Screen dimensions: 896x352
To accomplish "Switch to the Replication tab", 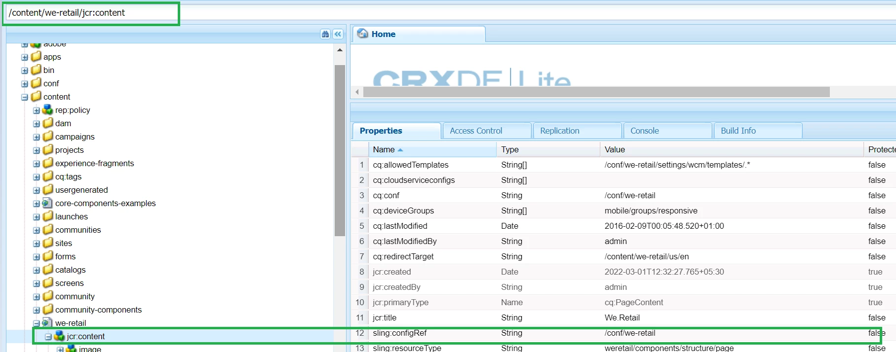I will click(577, 131).
